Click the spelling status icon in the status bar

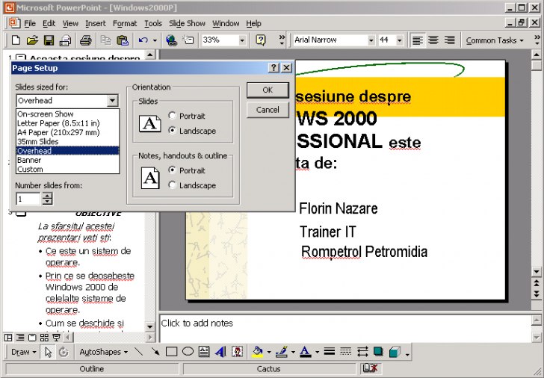click(x=370, y=368)
